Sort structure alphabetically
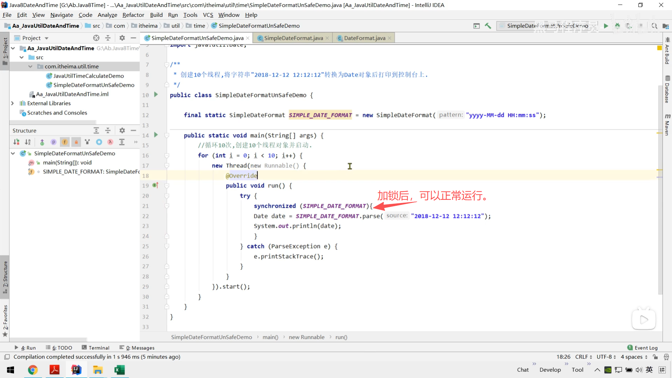This screenshot has width=672, height=378. 28,142
